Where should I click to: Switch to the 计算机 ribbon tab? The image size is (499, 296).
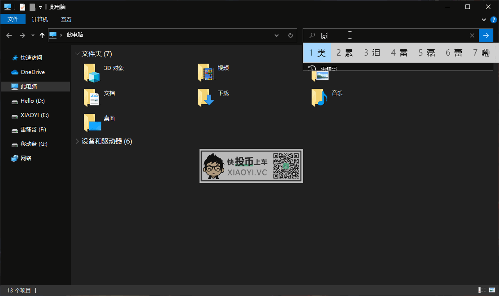coord(40,19)
